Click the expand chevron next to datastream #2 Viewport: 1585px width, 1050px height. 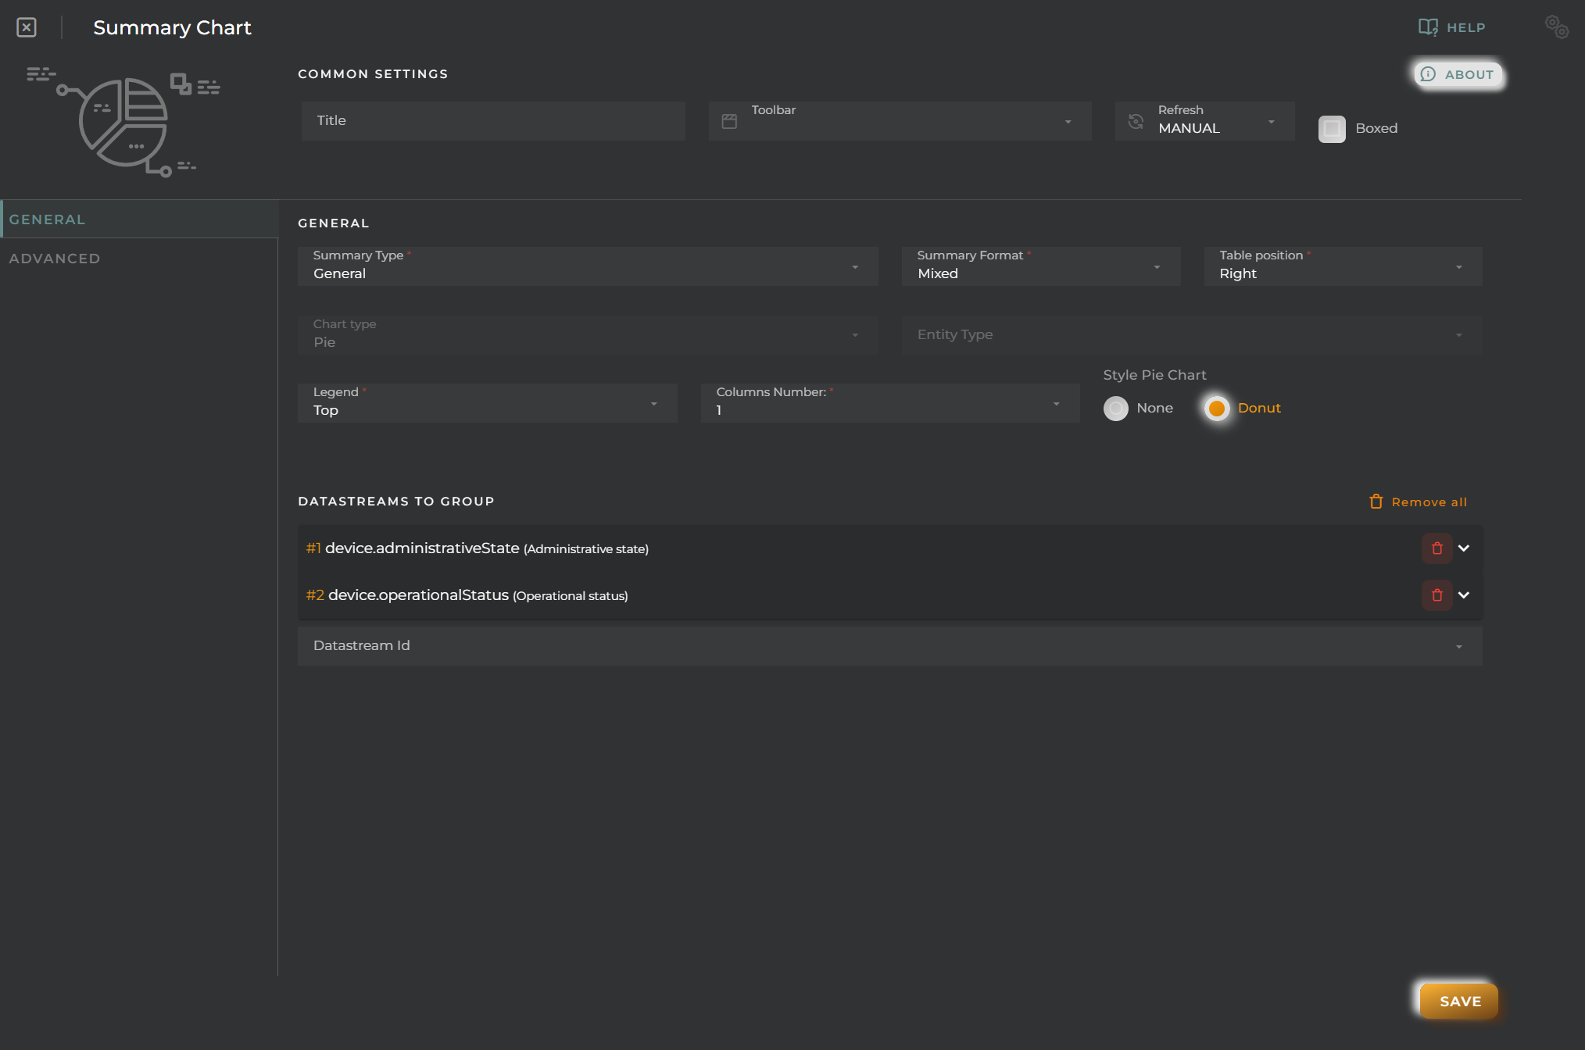[x=1463, y=595]
